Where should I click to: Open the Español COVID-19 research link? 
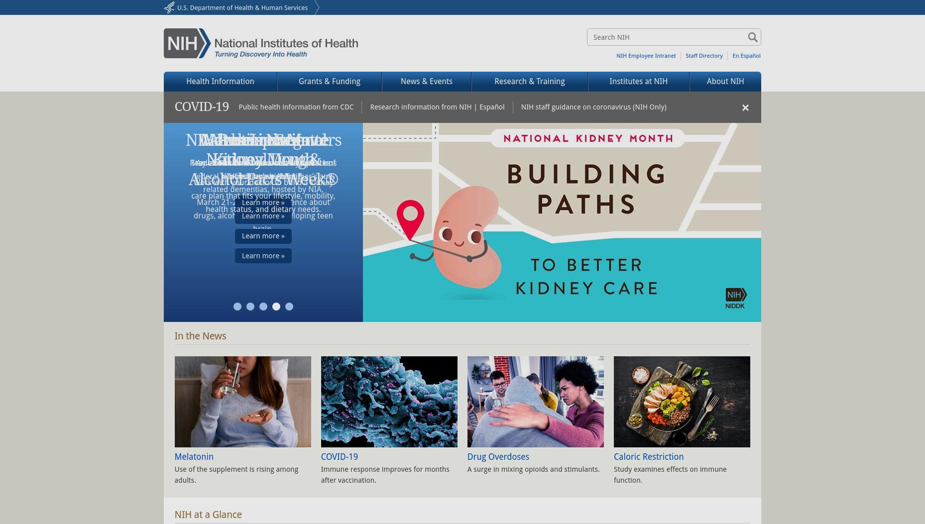492,107
